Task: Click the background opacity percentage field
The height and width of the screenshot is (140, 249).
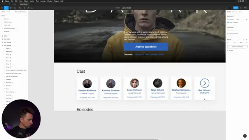Action: [x=238, y=19]
